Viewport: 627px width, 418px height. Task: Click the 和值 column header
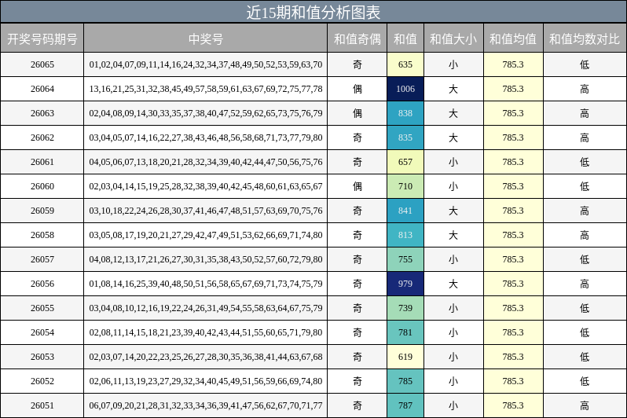click(x=405, y=38)
